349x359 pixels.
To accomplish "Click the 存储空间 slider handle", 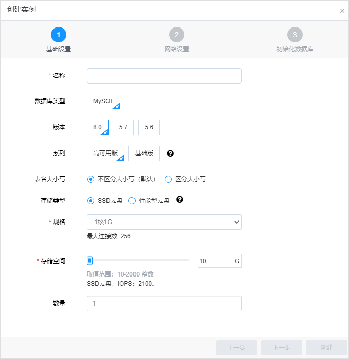I will click(x=90, y=261).
